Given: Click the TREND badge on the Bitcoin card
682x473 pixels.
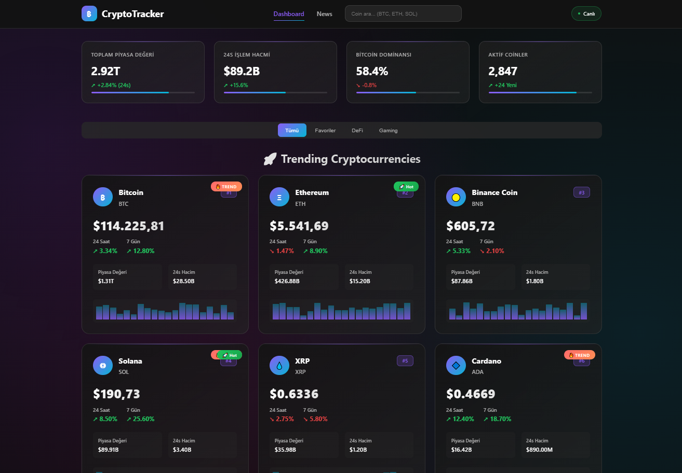Looking at the screenshot, I should (x=226, y=187).
